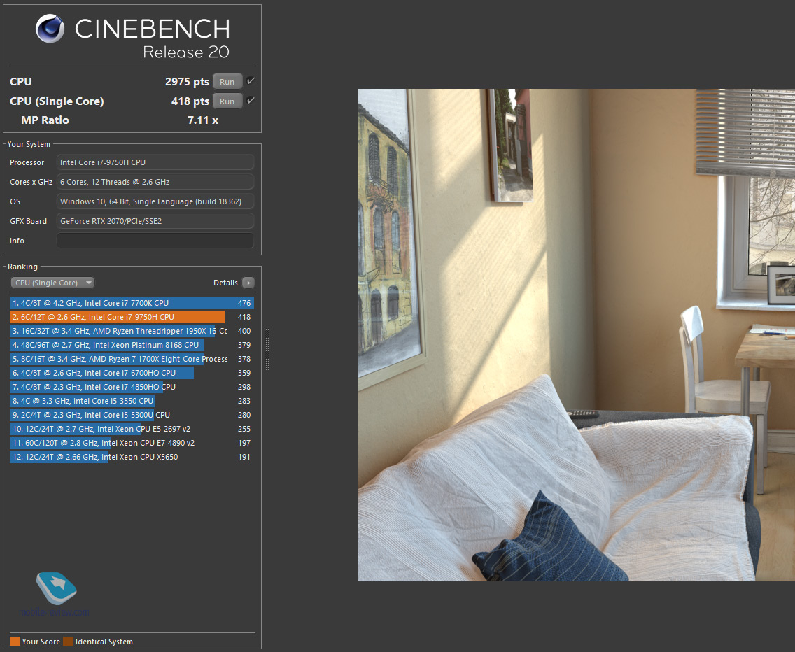Click the brown Identical System legend swatch
Viewport: 795px width, 652px height.
click(68, 642)
